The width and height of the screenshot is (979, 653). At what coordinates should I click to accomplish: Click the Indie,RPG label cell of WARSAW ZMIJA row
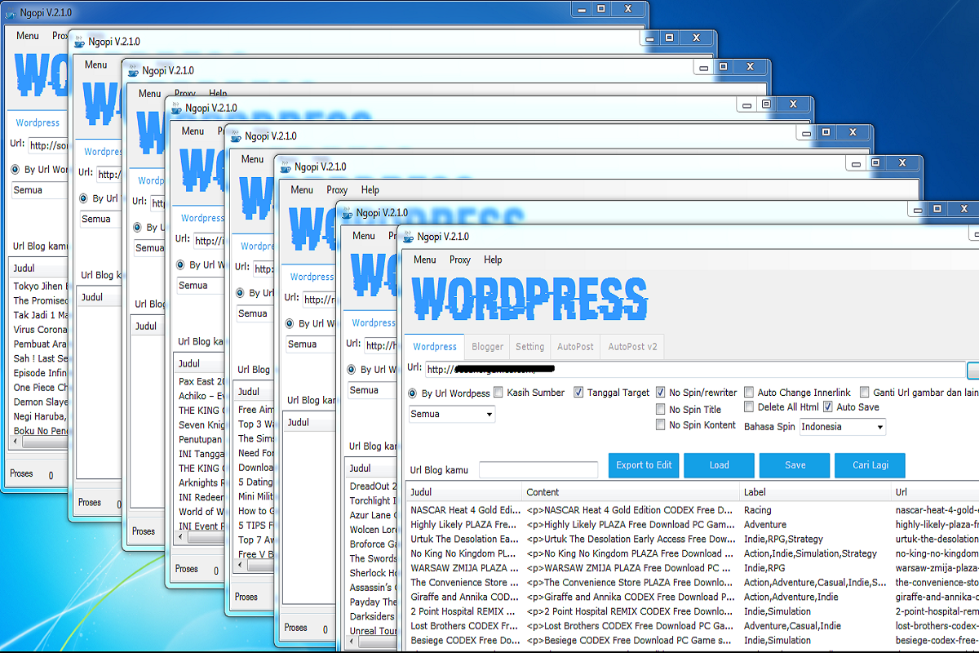click(764, 568)
